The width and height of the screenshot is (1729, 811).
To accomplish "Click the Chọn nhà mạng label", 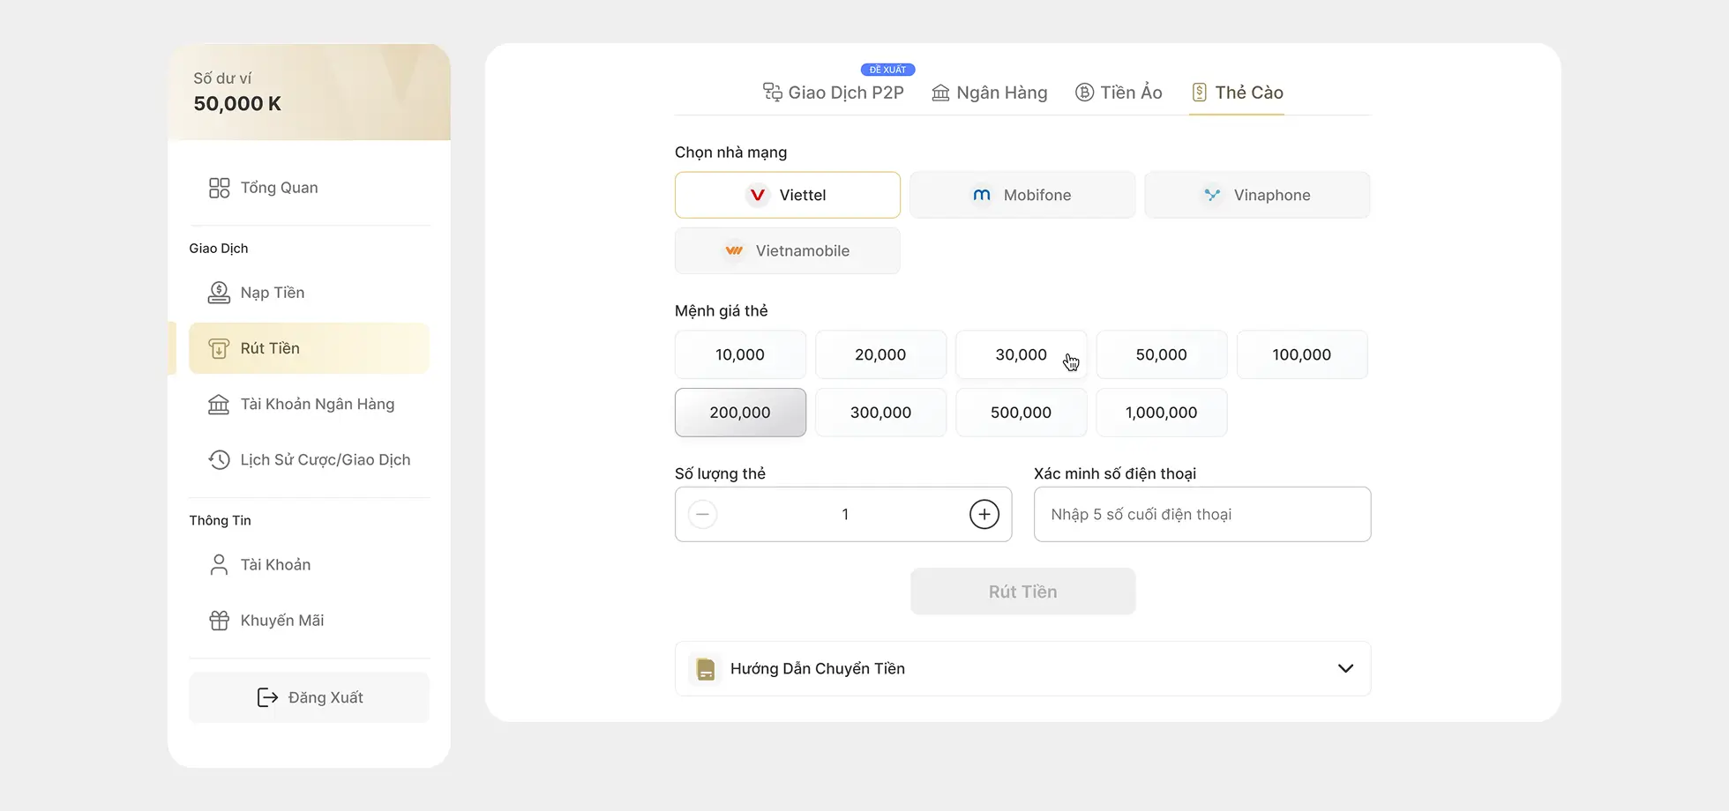I will click(x=730, y=153).
